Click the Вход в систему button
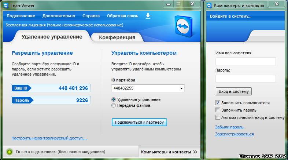The image size is (288, 160). pyautogui.click(x=234, y=91)
